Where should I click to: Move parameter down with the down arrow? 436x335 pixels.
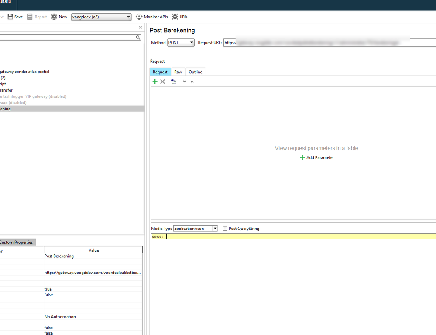[x=184, y=82]
